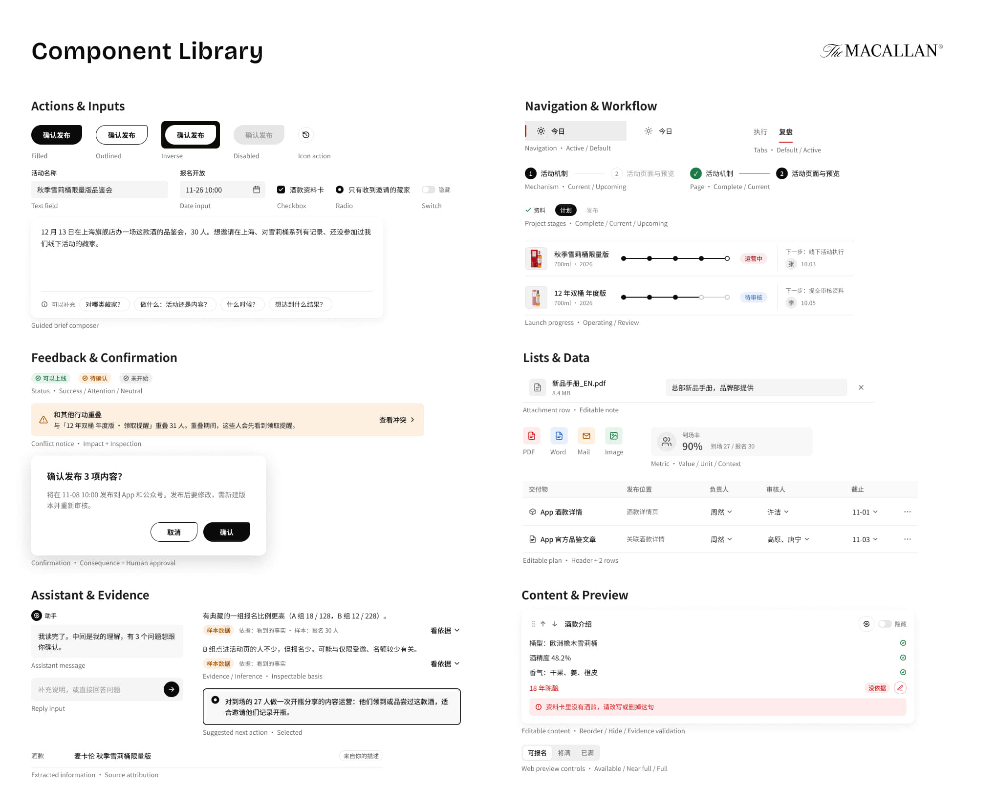Click the verified check beside 桶型：欧洲橡木雪莉桶
997x809 pixels.
coord(903,643)
